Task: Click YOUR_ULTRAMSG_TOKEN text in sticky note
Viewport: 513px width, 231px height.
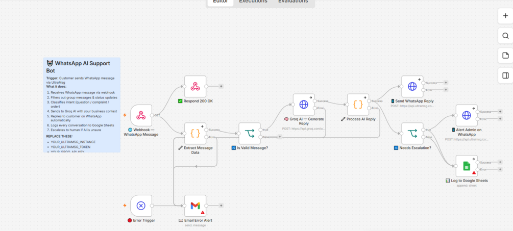Action: tap(70, 147)
